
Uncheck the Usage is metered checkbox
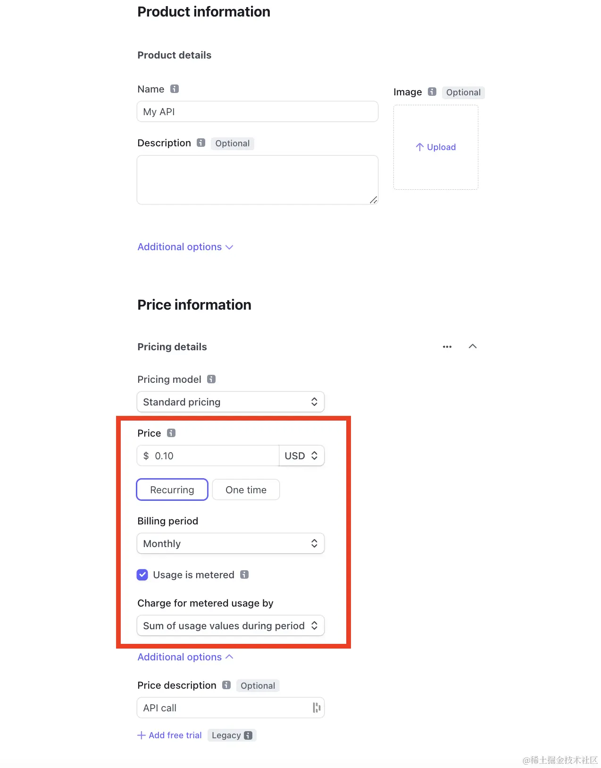click(x=142, y=574)
